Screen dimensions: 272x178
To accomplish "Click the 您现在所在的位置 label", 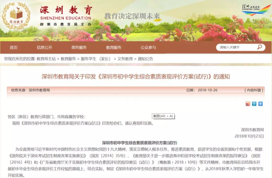I will click(20, 59).
